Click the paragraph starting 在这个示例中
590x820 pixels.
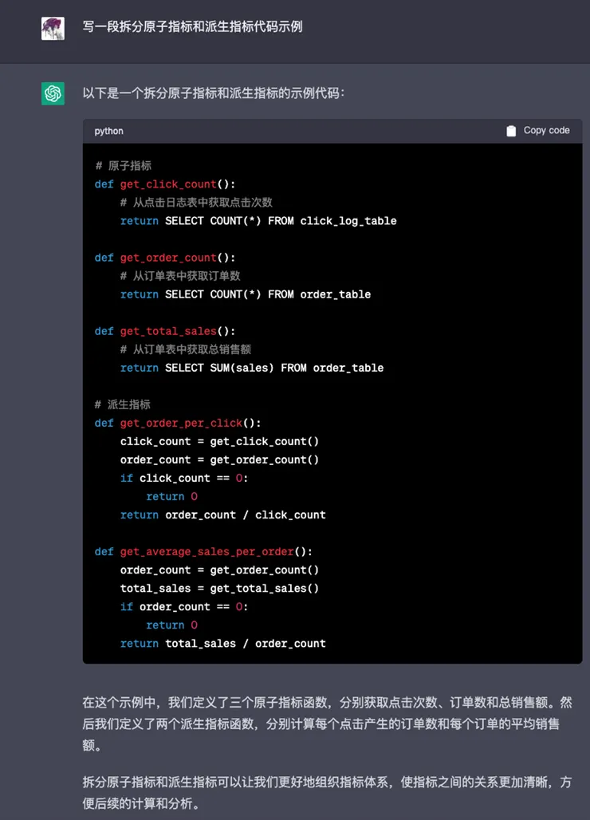coord(327,723)
